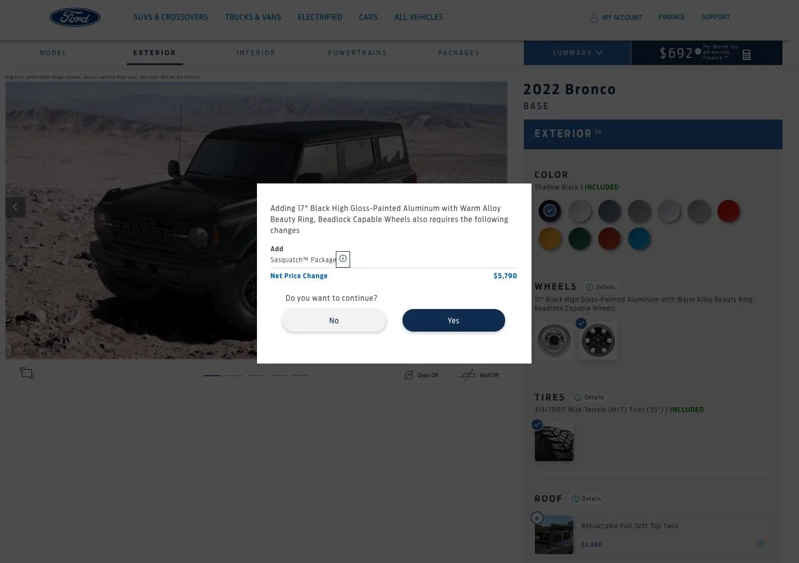This screenshot has width=799, height=563.
Task: Open SUVs & Crossovers menu
Action: [x=171, y=17]
